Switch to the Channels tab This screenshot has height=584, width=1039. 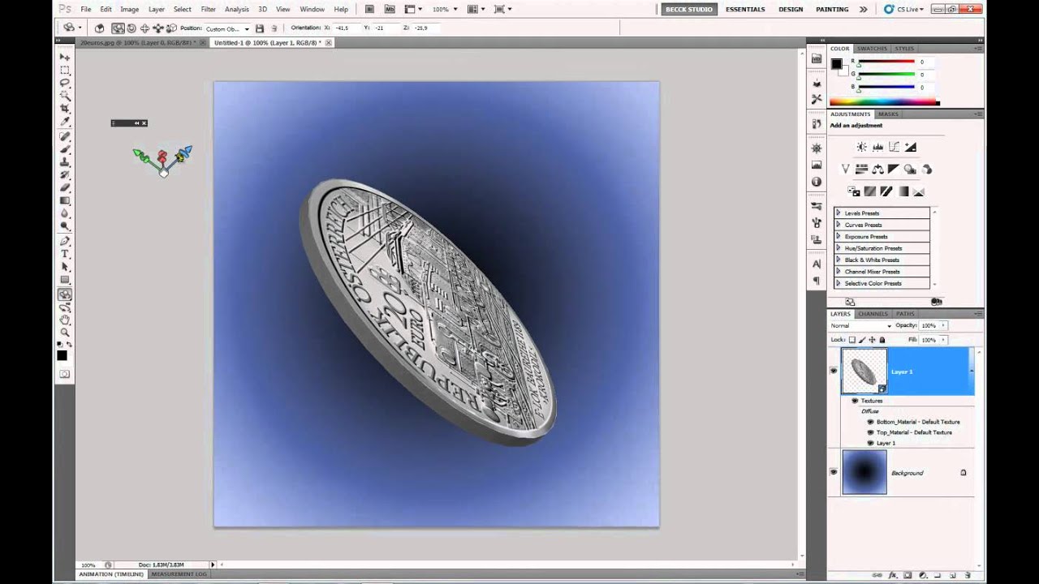(x=873, y=314)
